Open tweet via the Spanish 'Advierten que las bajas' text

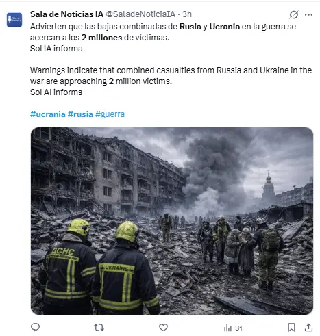163,32
